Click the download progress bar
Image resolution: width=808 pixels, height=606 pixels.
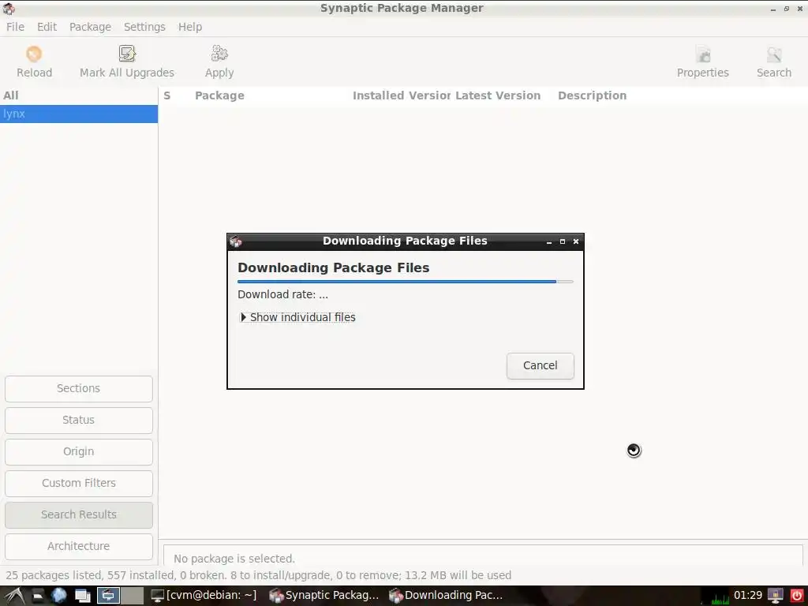tap(405, 282)
